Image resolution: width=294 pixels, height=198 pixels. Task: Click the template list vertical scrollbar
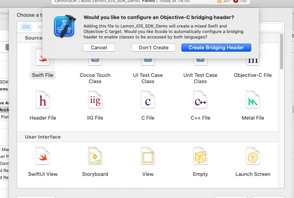click(x=282, y=52)
